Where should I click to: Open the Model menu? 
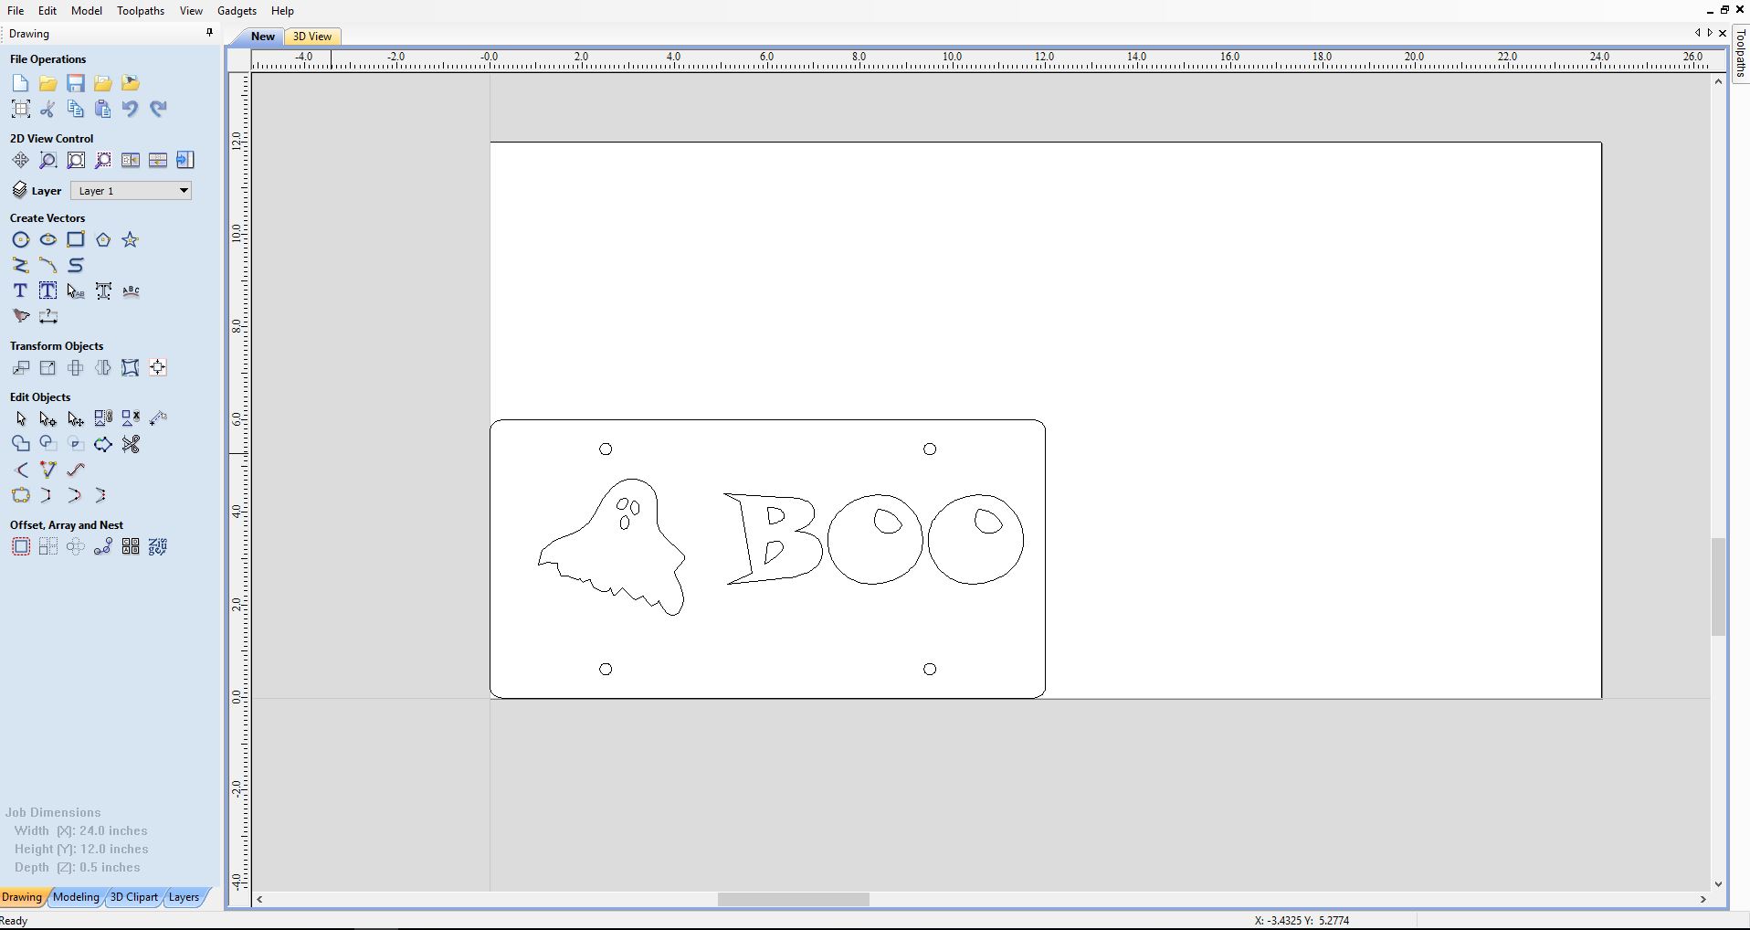[x=87, y=10]
